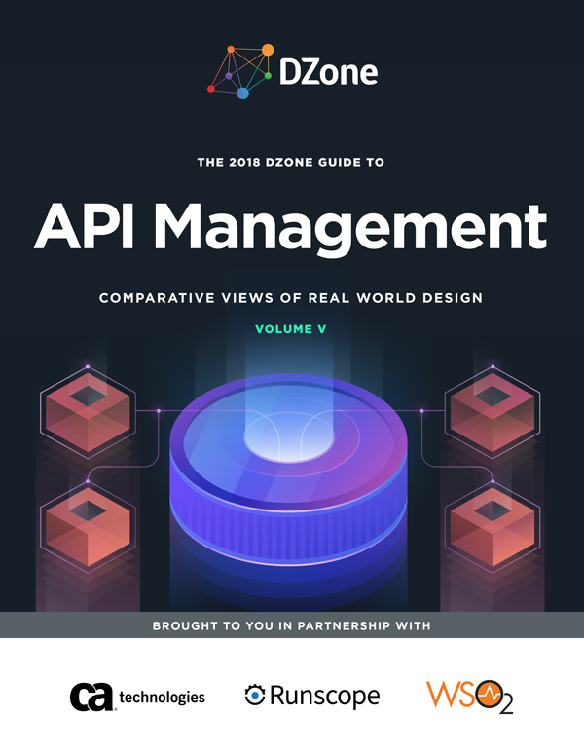
Task: Open the Runscope sponsor name text
Action: click(324, 697)
